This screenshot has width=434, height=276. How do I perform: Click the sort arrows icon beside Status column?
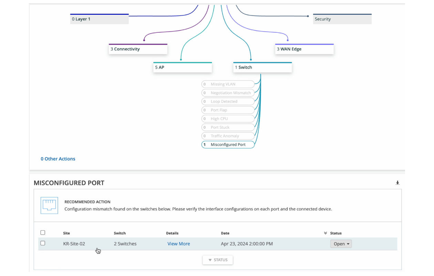click(x=325, y=233)
